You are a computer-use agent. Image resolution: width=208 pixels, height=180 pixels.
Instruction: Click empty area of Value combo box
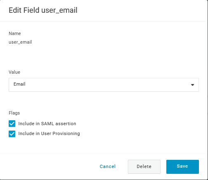[107, 85]
